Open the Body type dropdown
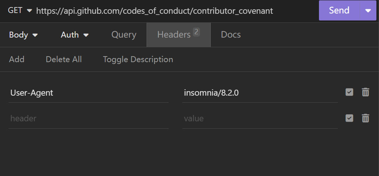The height and width of the screenshot is (176, 379). click(24, 35)
